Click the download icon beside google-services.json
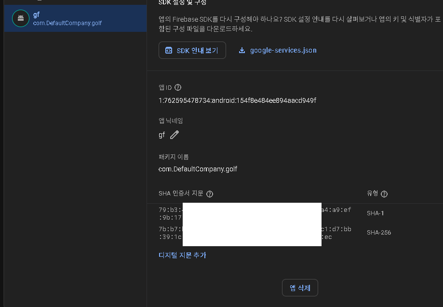The height and width of the screenshot is (307, 443). tap(242, 50)
